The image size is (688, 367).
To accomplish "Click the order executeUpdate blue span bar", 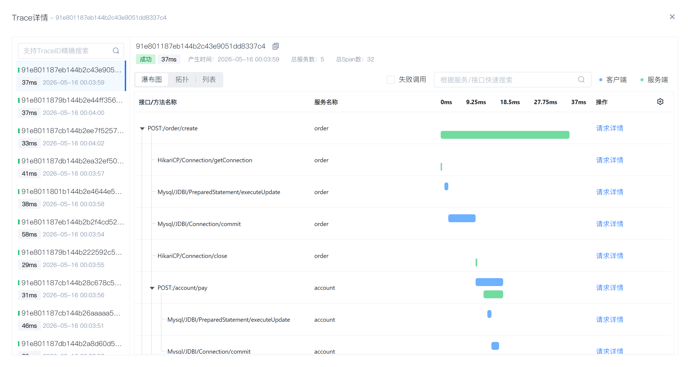I will coord(446,186).
